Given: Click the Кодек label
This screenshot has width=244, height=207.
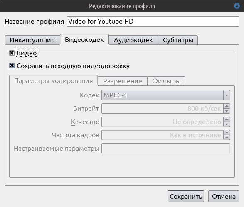Looking at the screenshot, I should 89,95.
